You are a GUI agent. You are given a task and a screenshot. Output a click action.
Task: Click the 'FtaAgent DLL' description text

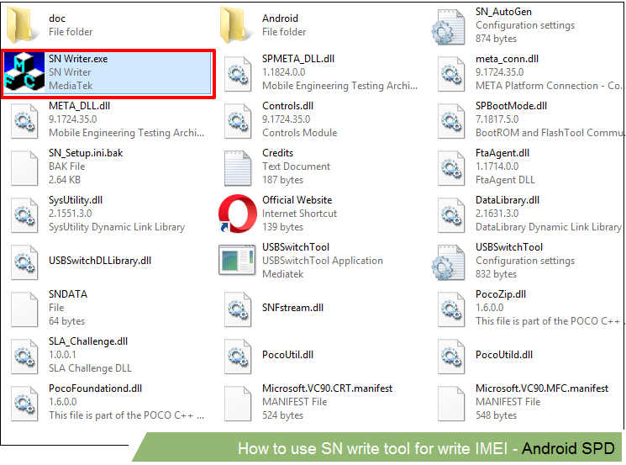point(506,180)
